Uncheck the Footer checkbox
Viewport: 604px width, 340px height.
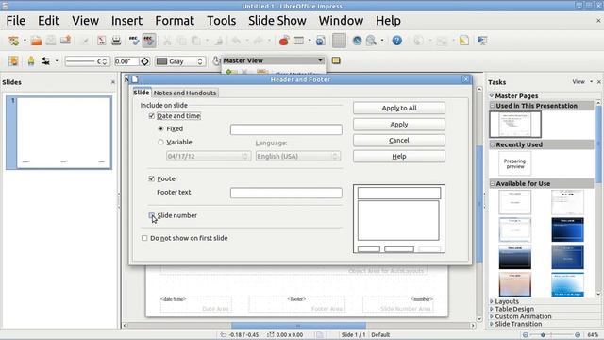pos(151,178)
